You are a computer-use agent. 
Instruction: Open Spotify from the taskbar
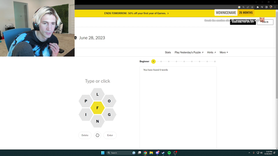coord(169,153)
